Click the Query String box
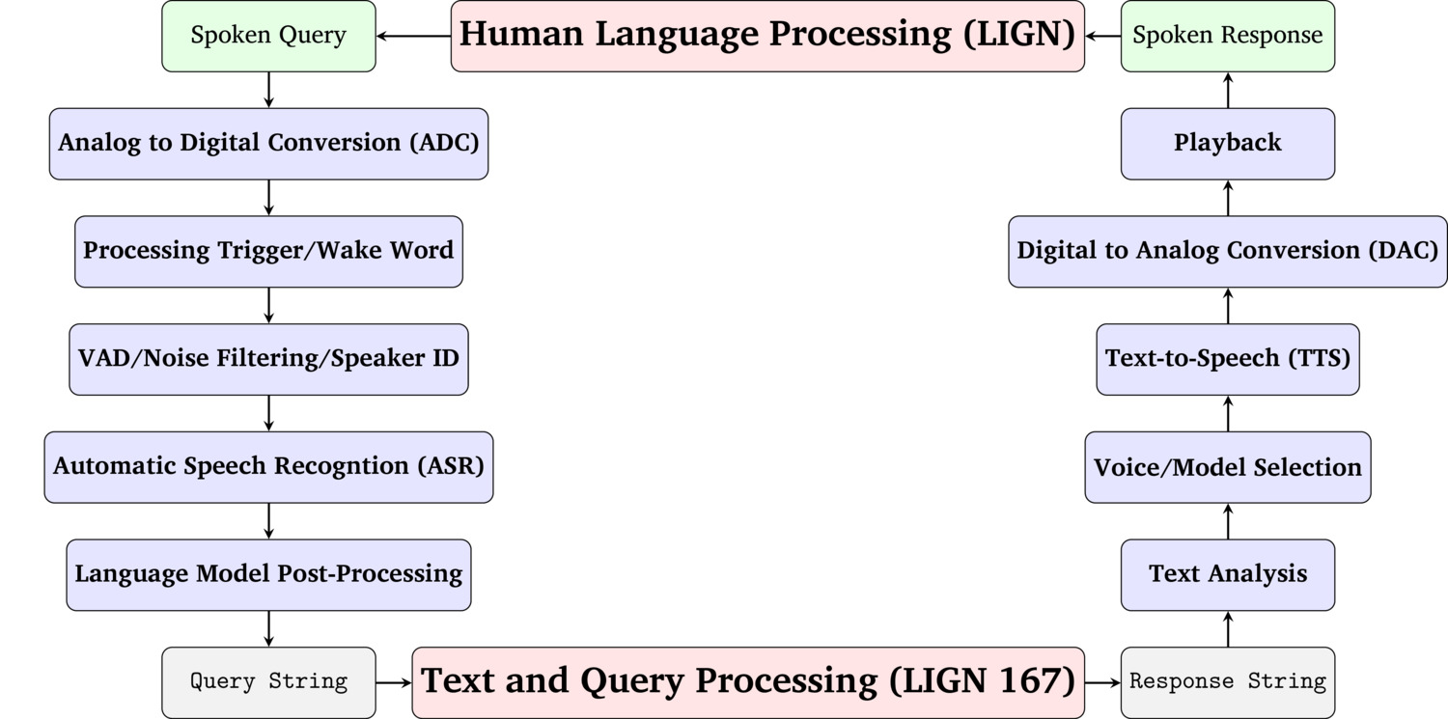This screenshot has width=1448, height=719. (268, 682)
